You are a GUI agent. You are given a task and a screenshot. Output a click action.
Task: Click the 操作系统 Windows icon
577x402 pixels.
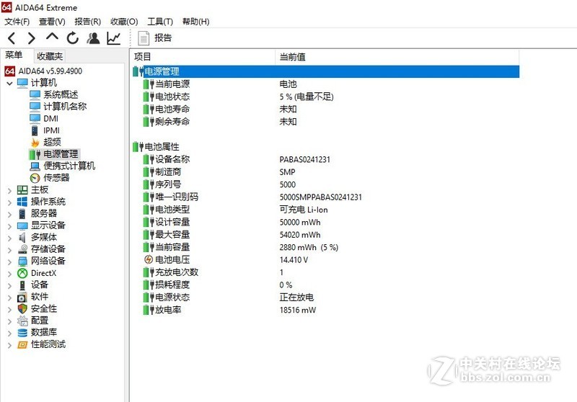[22, 202]
